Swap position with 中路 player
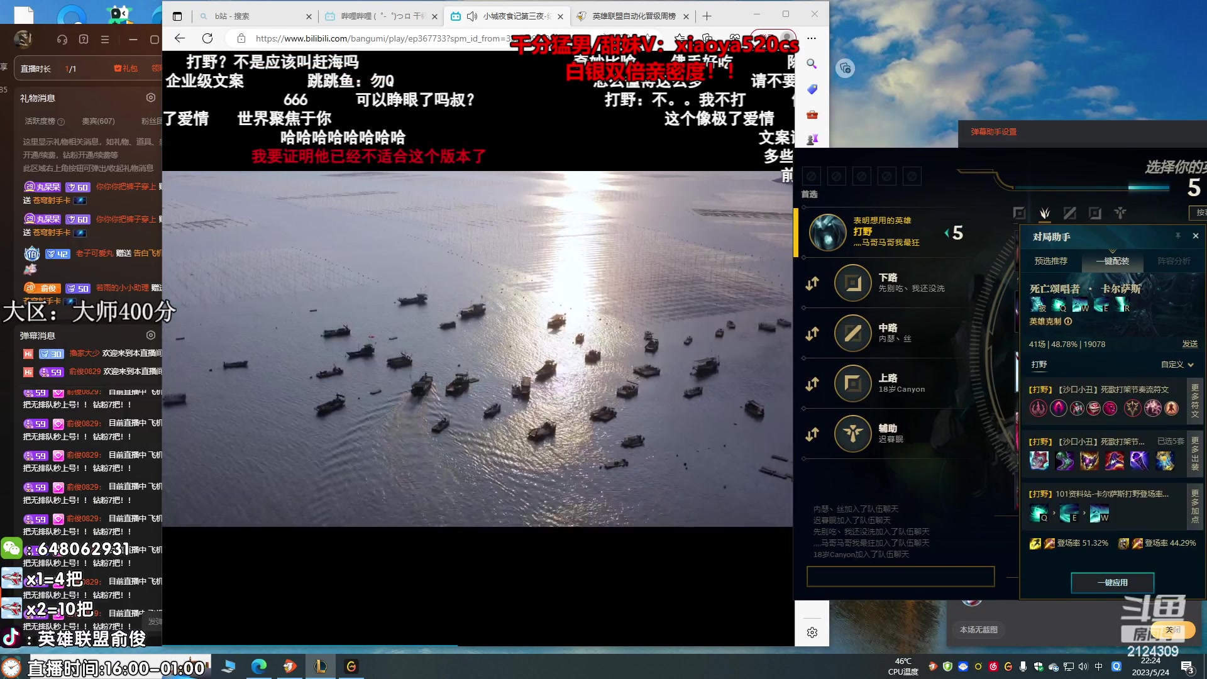The height and width of the screenshot is (679, 1207). pos(812,333)
